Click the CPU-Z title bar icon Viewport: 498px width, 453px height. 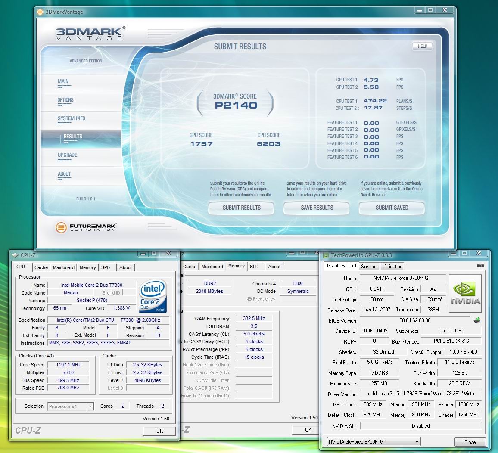click(15, 255)
